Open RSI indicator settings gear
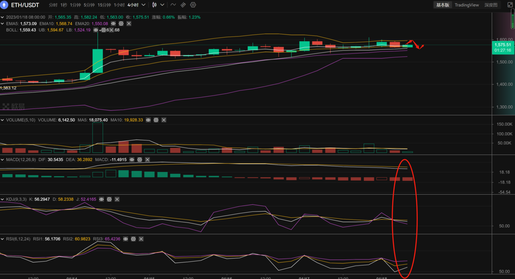515x279 pixels. point(133,239)
